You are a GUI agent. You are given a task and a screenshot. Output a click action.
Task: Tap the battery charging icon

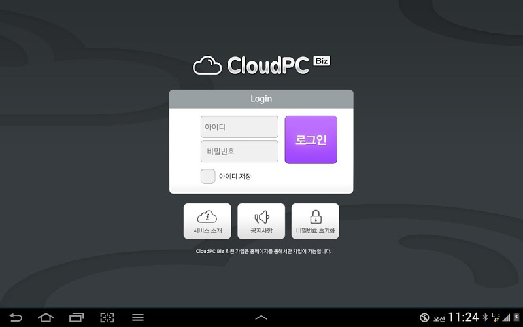point(516,317)
